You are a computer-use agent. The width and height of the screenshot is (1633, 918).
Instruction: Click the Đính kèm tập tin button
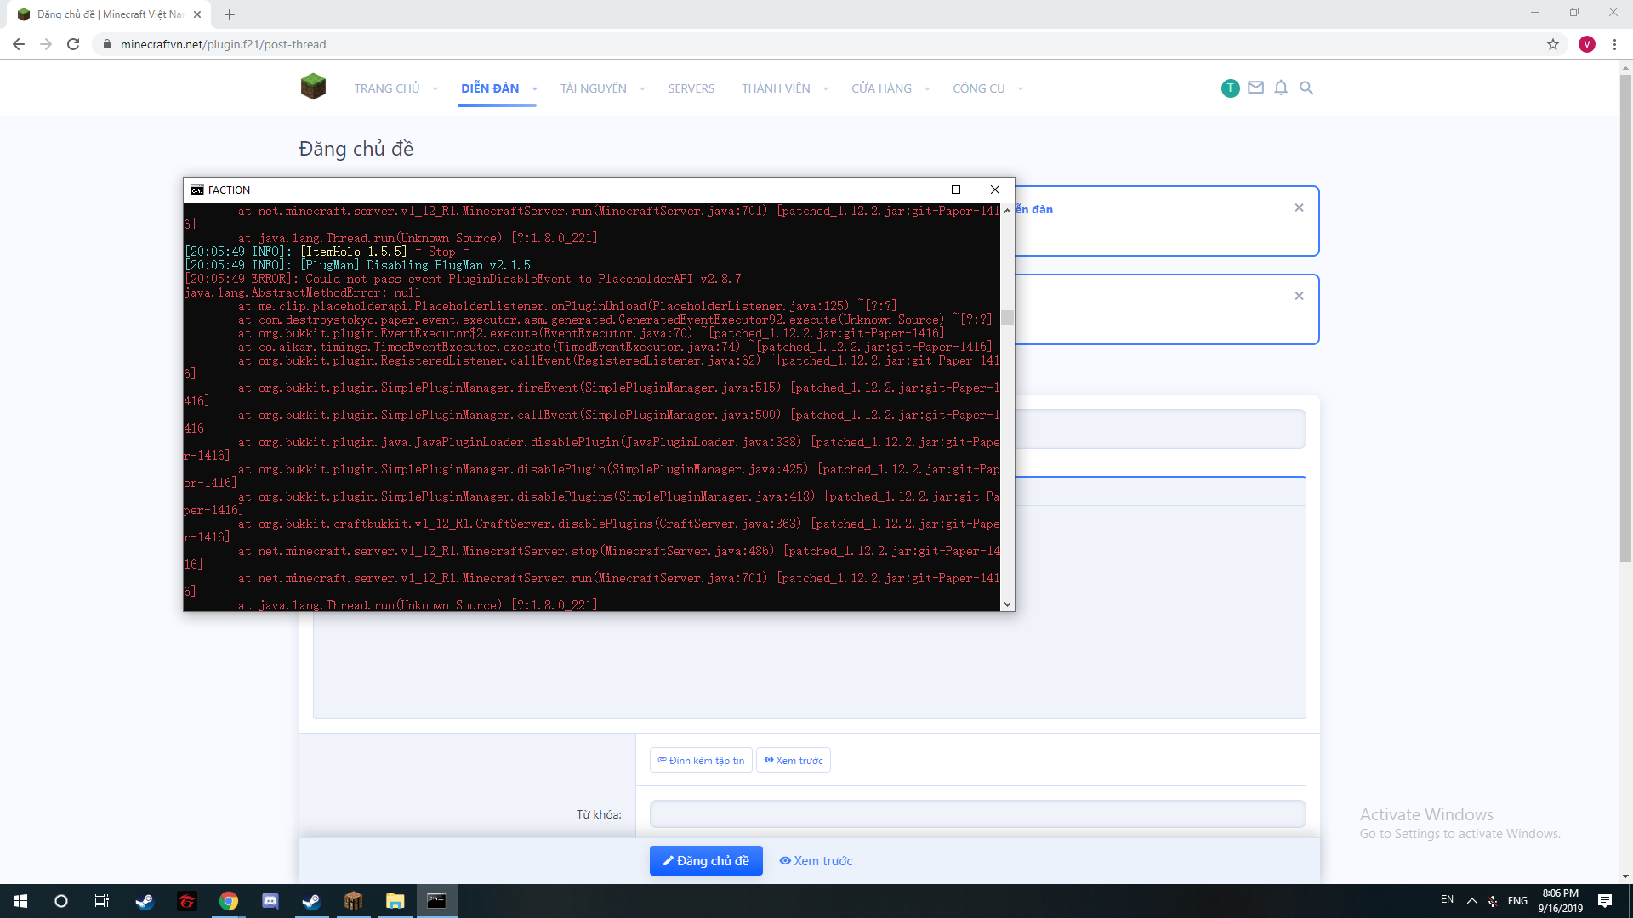pos(701,760)
